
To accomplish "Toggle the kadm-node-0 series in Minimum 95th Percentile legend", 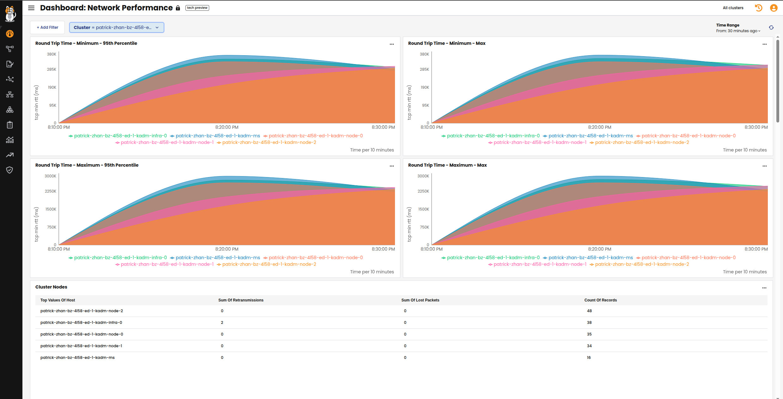I will click(315, 136).
